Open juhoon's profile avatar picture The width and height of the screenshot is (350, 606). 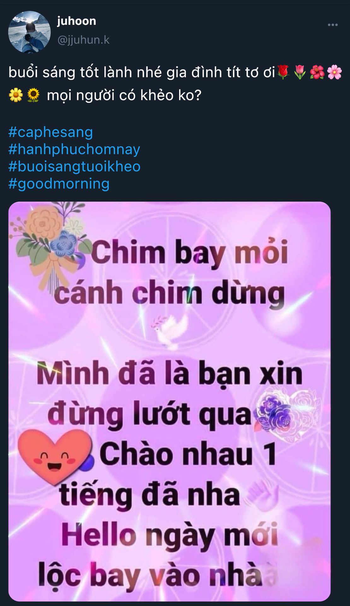coord(29,32)
